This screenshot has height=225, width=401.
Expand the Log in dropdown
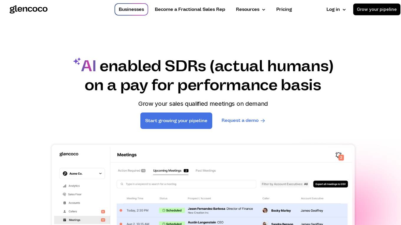click(336, 9)
